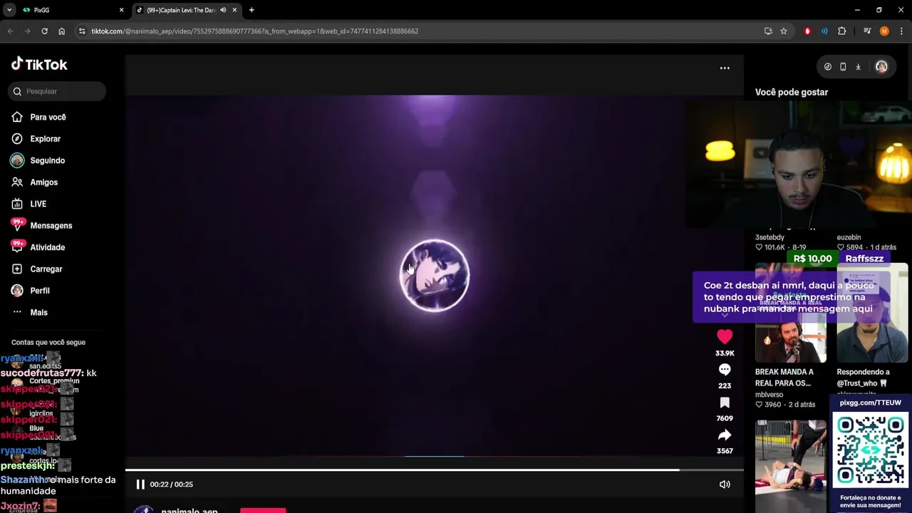The image size is (912, 513).
Task: Mute the Captain Levi tab audio icon
Action: click(x=223, y=10)
